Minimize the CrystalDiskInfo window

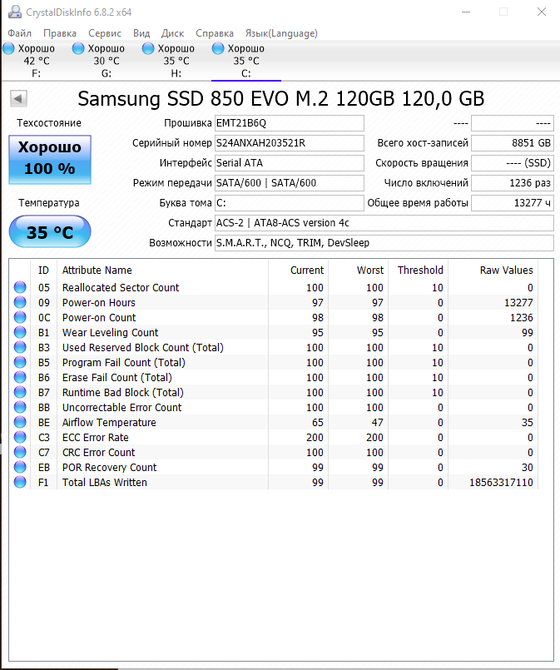[466, 12]
